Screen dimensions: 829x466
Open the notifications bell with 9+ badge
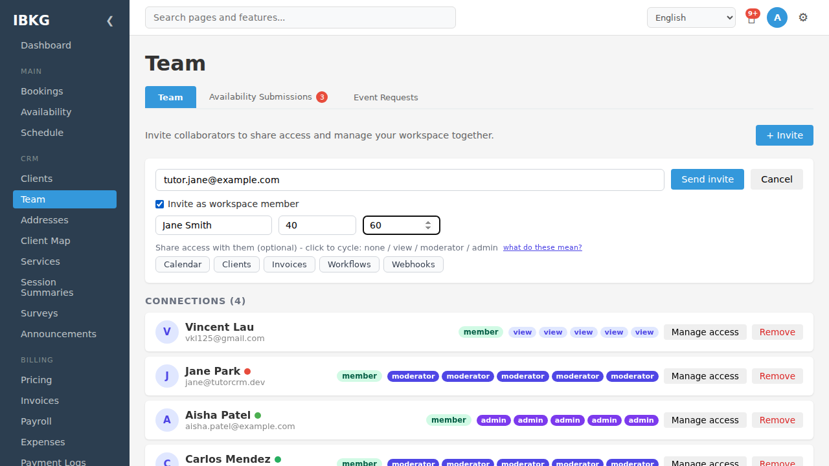tap(751, 17)
